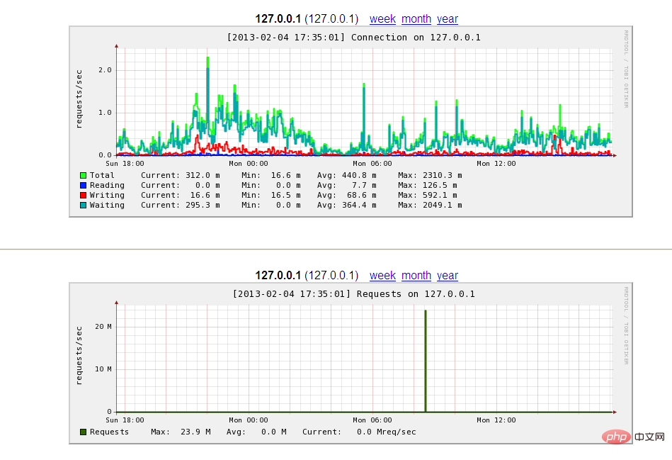
Task: Click Waiting Avg value 364.4 m
Action: point(359,205)
